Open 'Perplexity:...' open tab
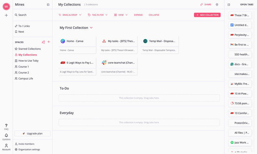The image size is (257, 154). coord(240,35)
